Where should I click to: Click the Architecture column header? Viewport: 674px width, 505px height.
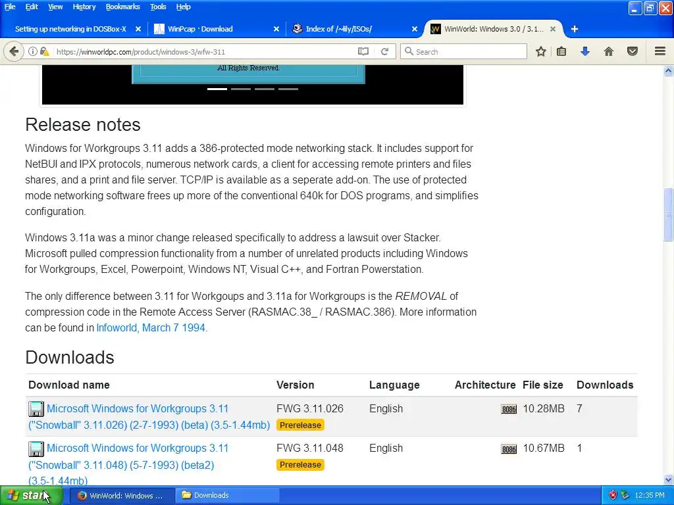485,385
